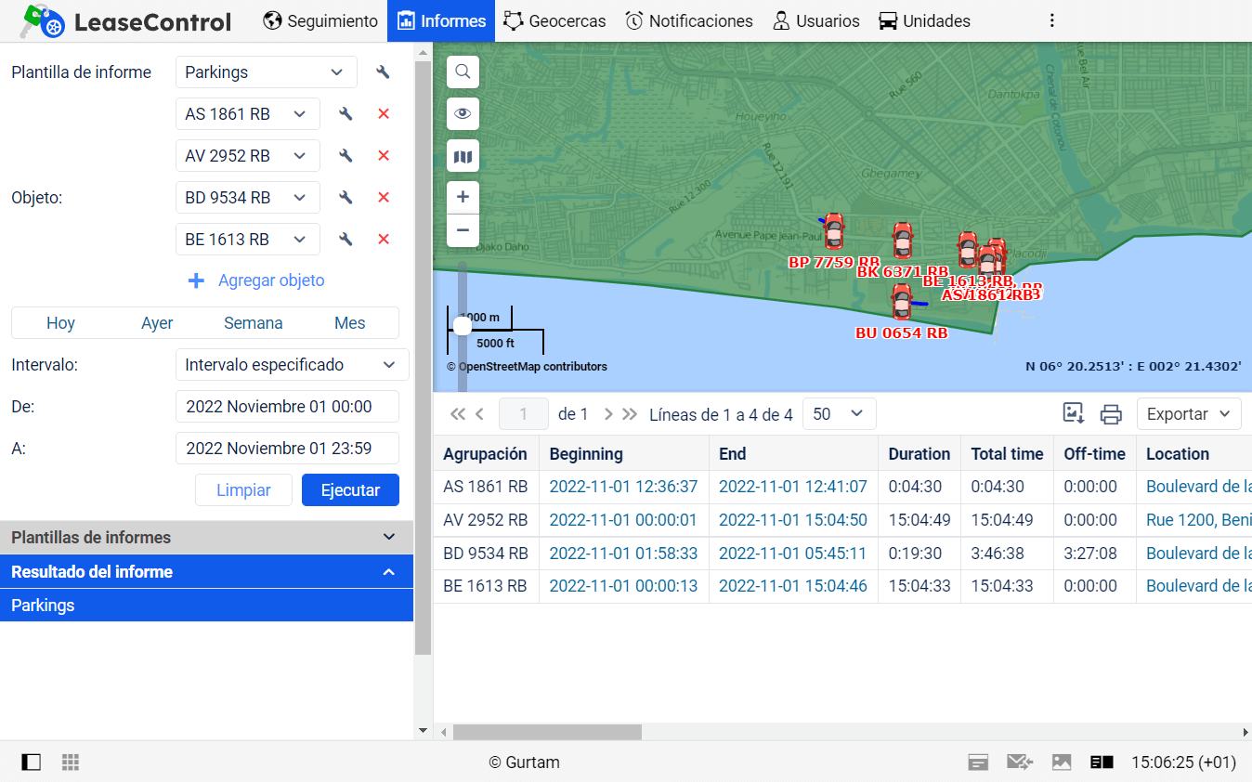Remove BD 9534 RB with red X
Screen dimensions: 1252x782
click(383, 198)
